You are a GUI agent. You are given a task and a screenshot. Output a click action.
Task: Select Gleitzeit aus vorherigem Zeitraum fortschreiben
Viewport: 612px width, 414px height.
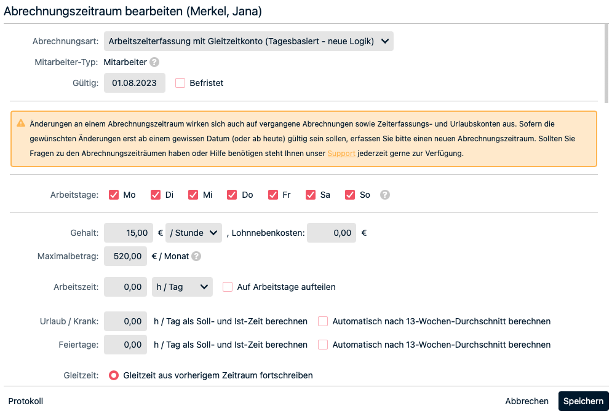point(114,375)
